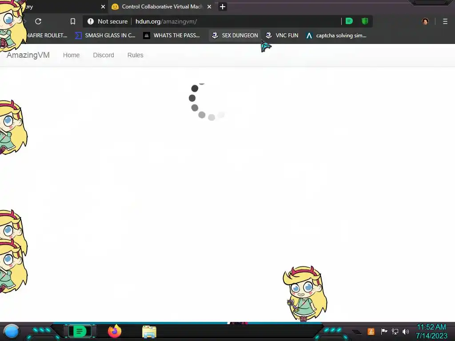Open the volume speaker tray icon
Screen dimensions: 455x341
coord(406,331)
